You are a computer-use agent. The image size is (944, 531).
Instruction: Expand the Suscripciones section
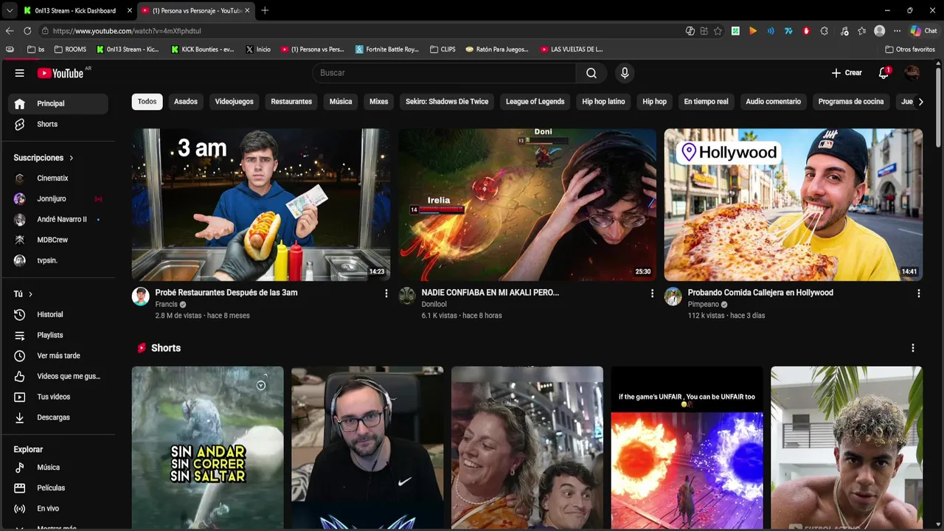pos(44,158)
